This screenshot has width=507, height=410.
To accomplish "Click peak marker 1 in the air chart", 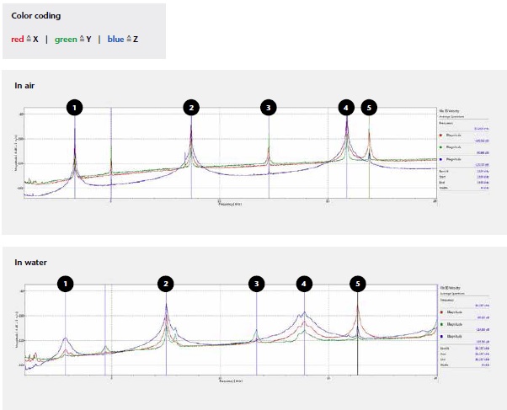I will coord(75,108).
